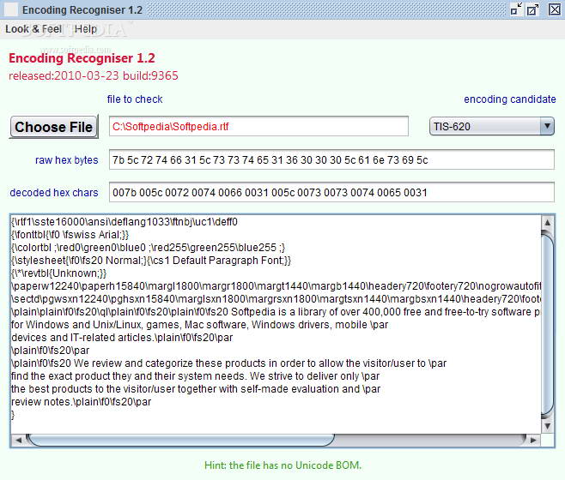Click the horizontal scrollbar right arrow
Image resolution: width=565 pixels, height=480 pixels.
533,440
